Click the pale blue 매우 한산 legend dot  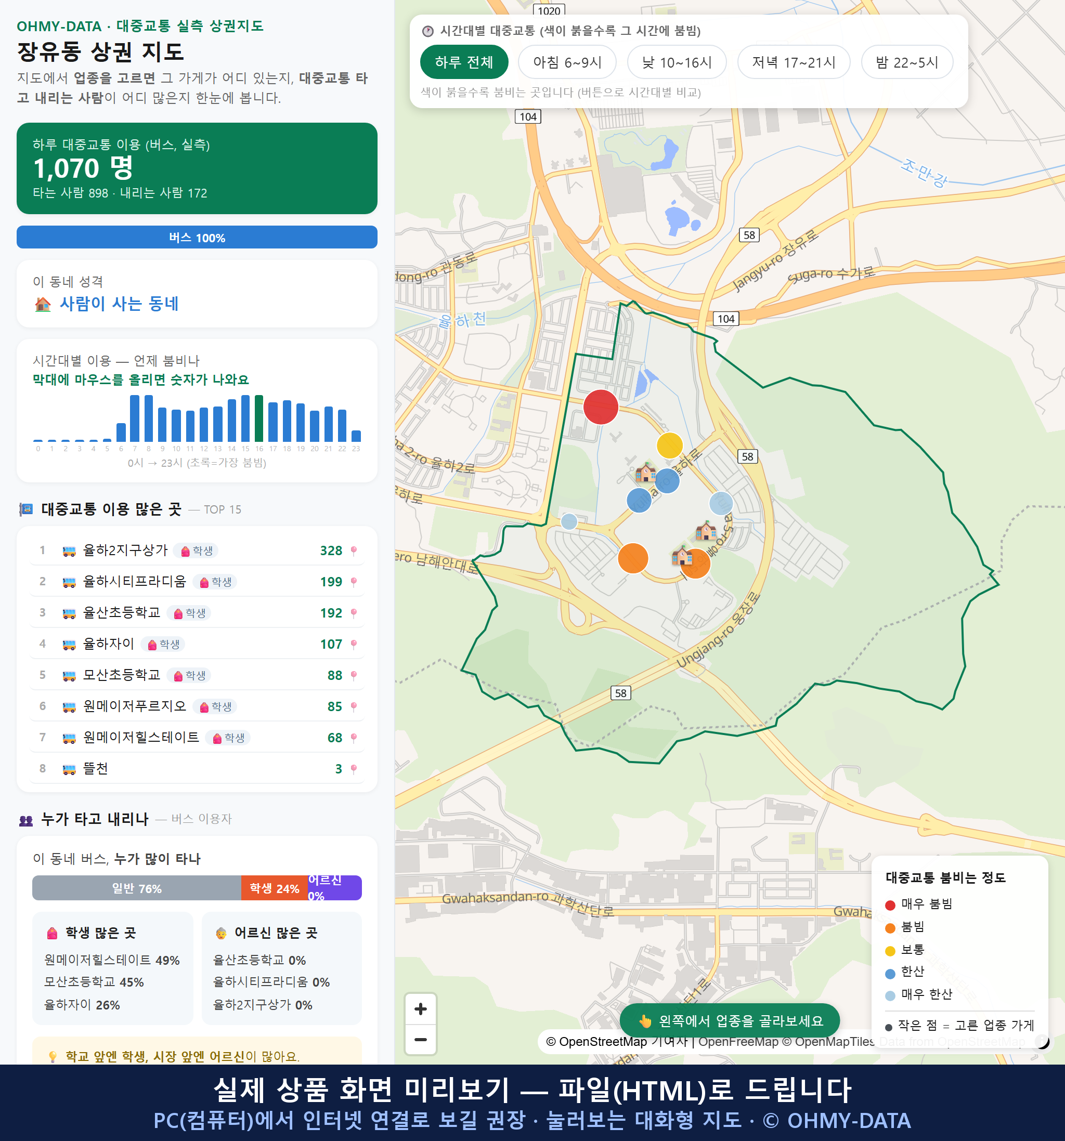tap(890, 996)
